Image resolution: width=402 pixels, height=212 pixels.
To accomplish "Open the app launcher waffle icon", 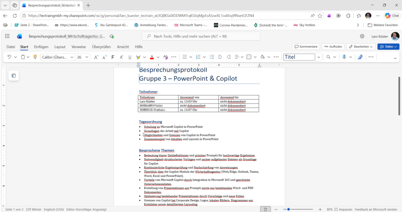I will coord(7,36).
